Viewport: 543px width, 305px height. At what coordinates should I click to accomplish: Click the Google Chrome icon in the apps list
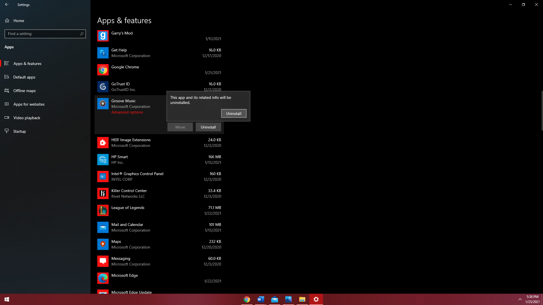(103, 70)
